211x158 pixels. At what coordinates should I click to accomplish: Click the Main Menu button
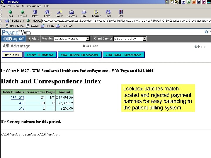(x=12, y=55)
